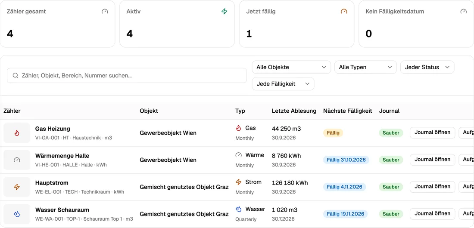The height and width of the screenshot is (228, 474).
Task: Click the yellow Fällig badge for Gas Heizung
Action: (x=333, y=133)
